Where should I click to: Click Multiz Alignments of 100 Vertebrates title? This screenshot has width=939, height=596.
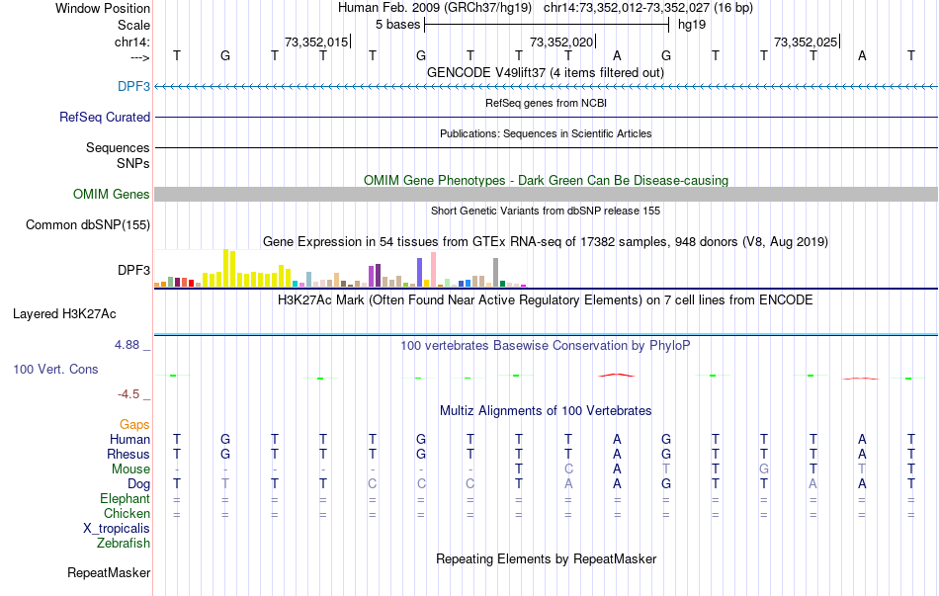click(546, 410)
